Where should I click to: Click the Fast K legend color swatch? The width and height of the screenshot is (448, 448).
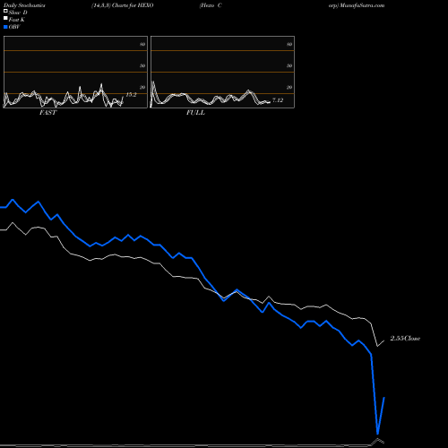coord(5,19)
